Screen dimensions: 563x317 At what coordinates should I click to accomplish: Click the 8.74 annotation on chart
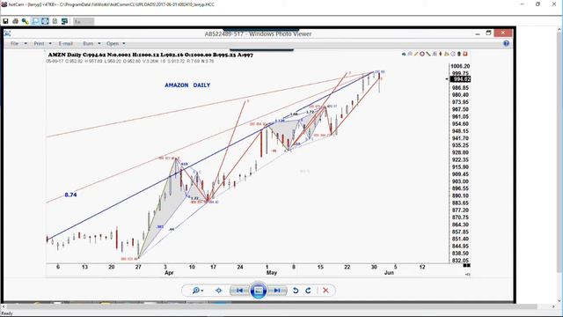click(70, 195)
